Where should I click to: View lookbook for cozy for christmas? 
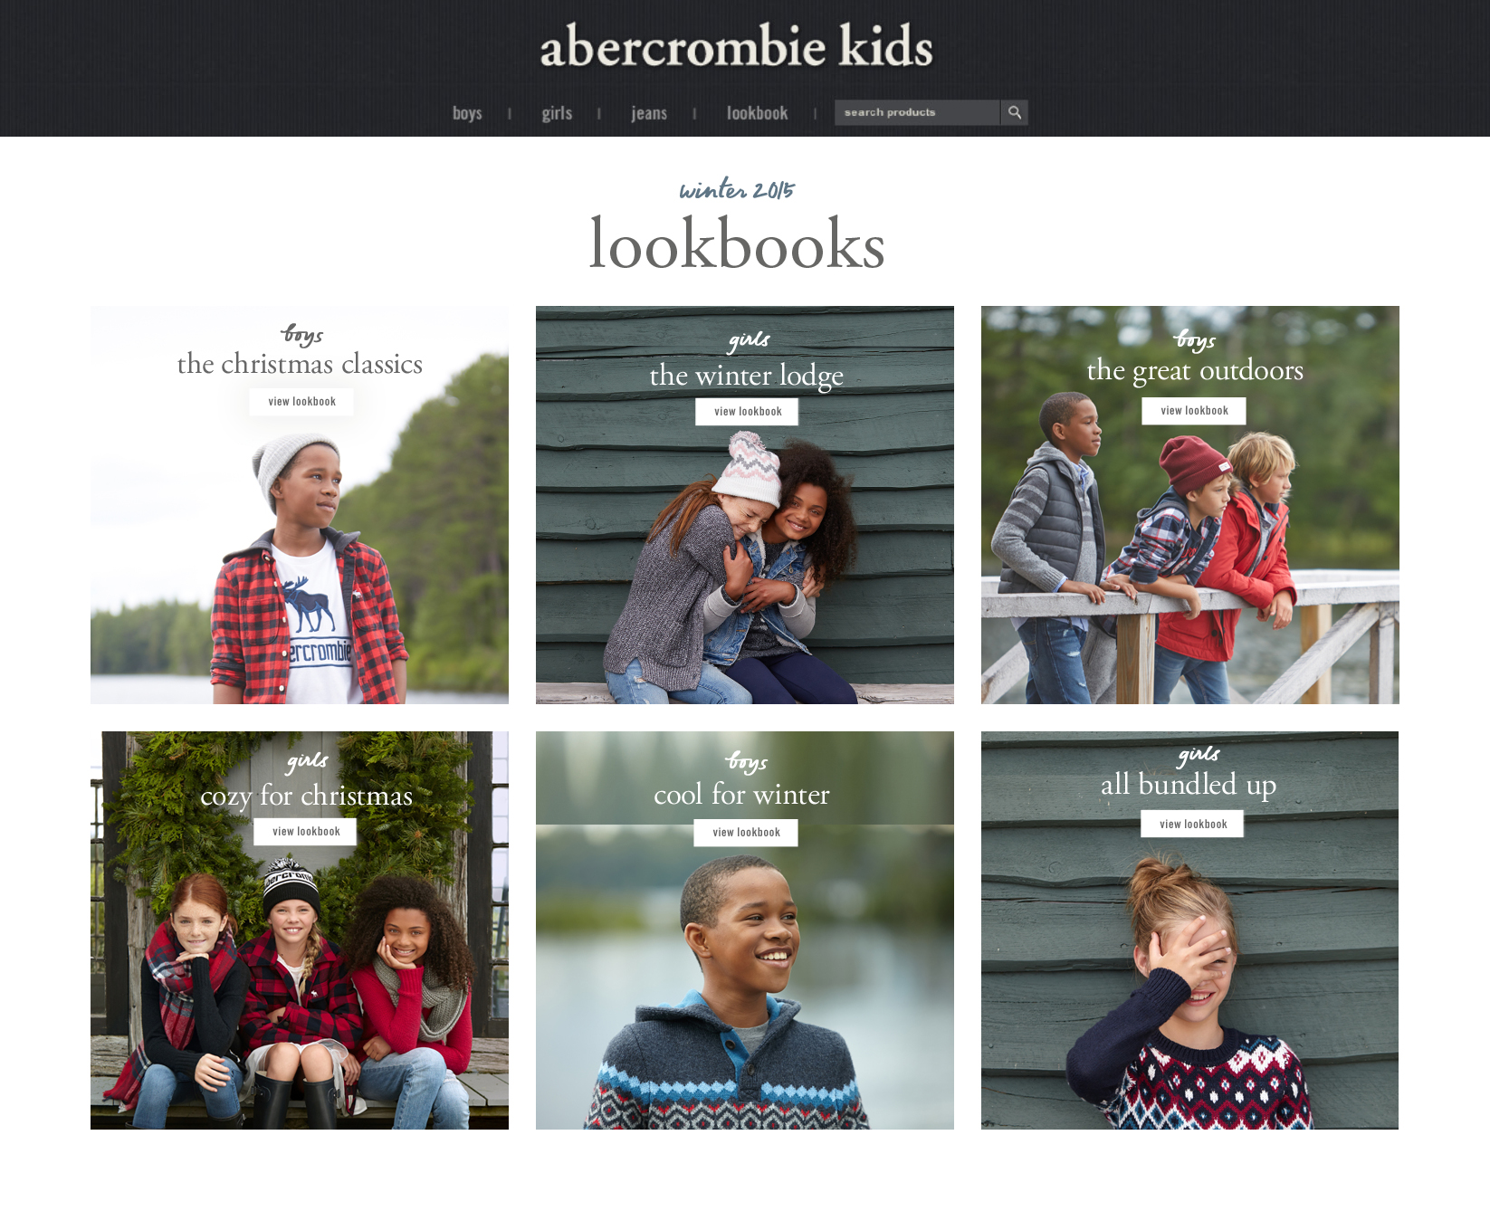[x=305, y=832]
